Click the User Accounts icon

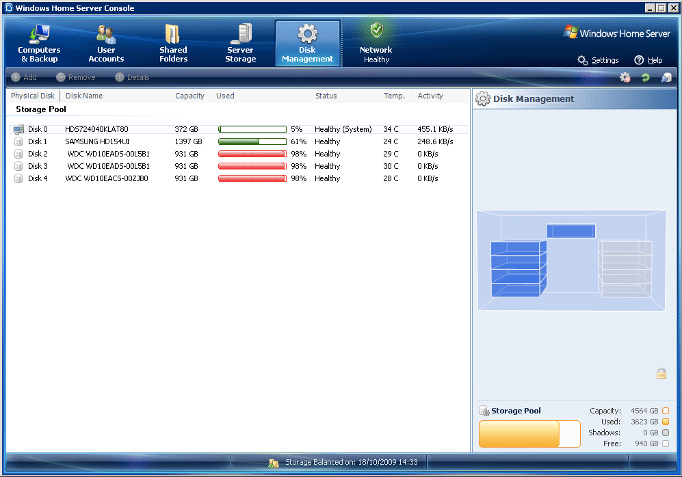(x=106, y=34)
